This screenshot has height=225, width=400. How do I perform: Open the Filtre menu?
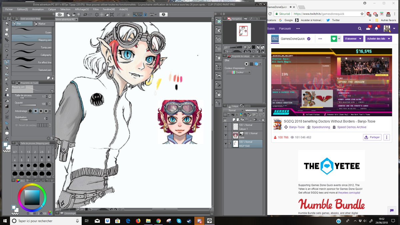[96, 9]
